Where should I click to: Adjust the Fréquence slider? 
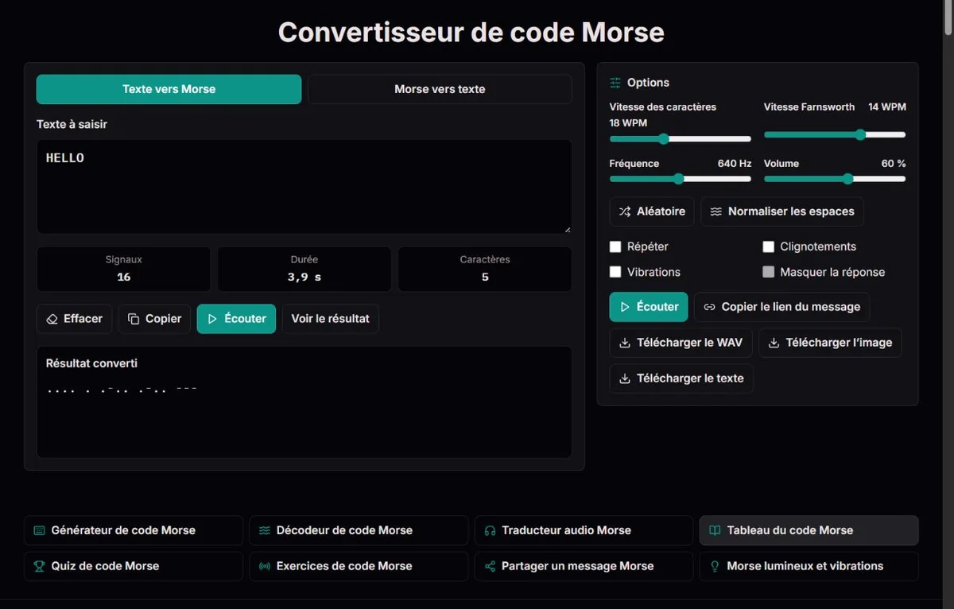(681, 179)
